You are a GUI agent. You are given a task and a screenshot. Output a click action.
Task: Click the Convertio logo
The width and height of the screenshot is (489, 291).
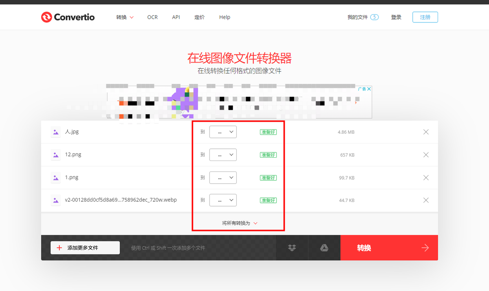click(x=68, y=17)
